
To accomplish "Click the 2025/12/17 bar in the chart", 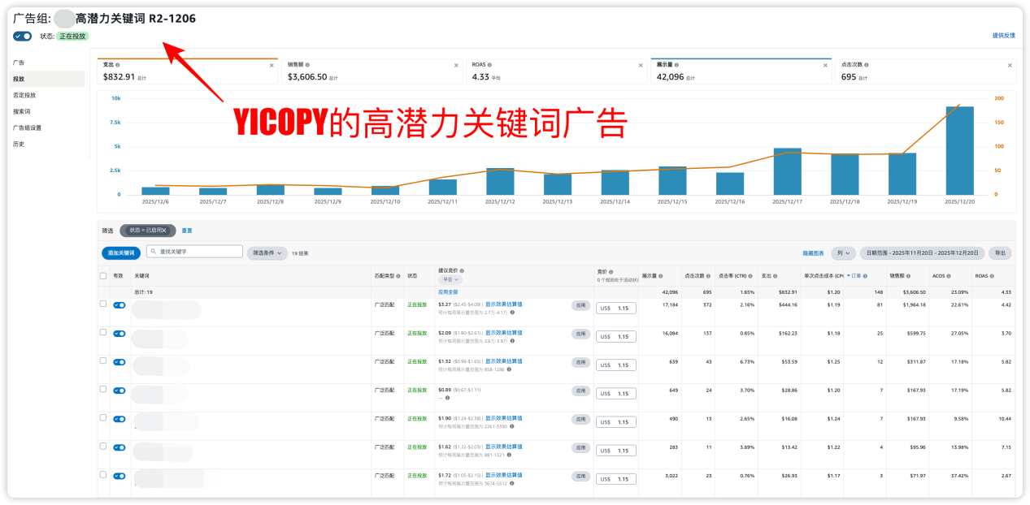I will (x=787, y=172).
